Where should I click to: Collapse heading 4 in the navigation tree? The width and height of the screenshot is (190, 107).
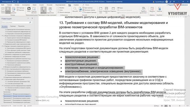(2, 46)
